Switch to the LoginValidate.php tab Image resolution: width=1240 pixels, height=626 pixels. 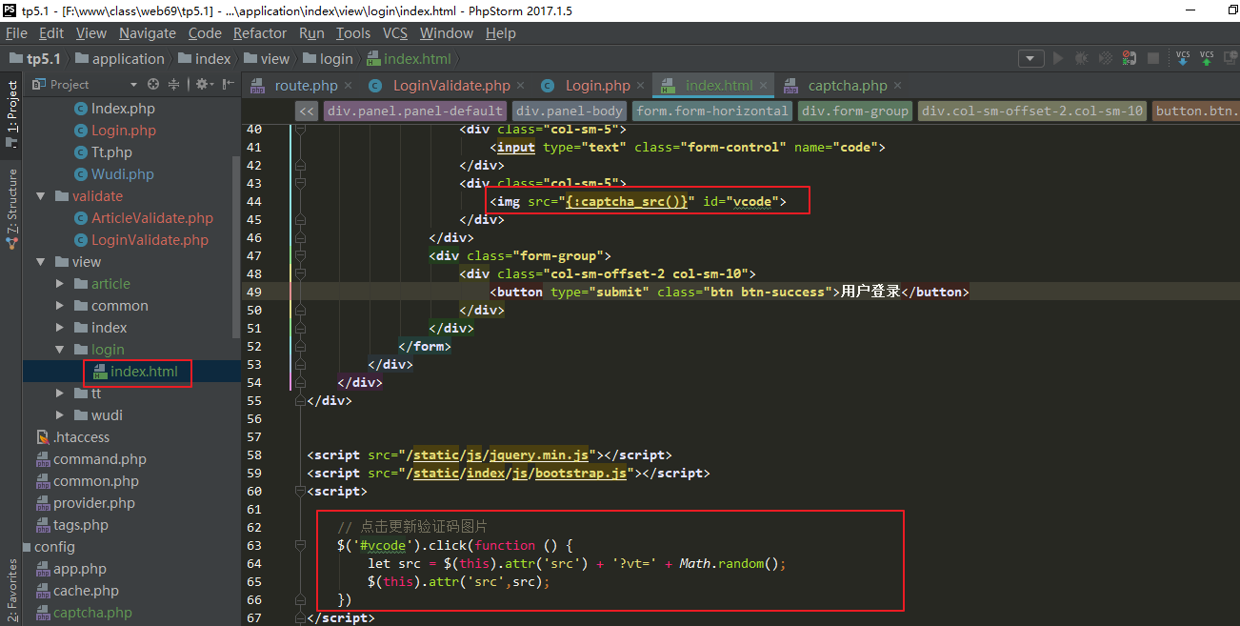click(451, 86)
